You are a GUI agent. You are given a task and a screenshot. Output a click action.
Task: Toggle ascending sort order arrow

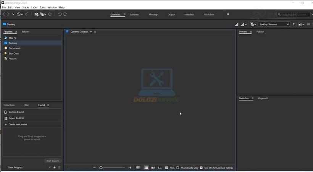[x=294, y=24]
